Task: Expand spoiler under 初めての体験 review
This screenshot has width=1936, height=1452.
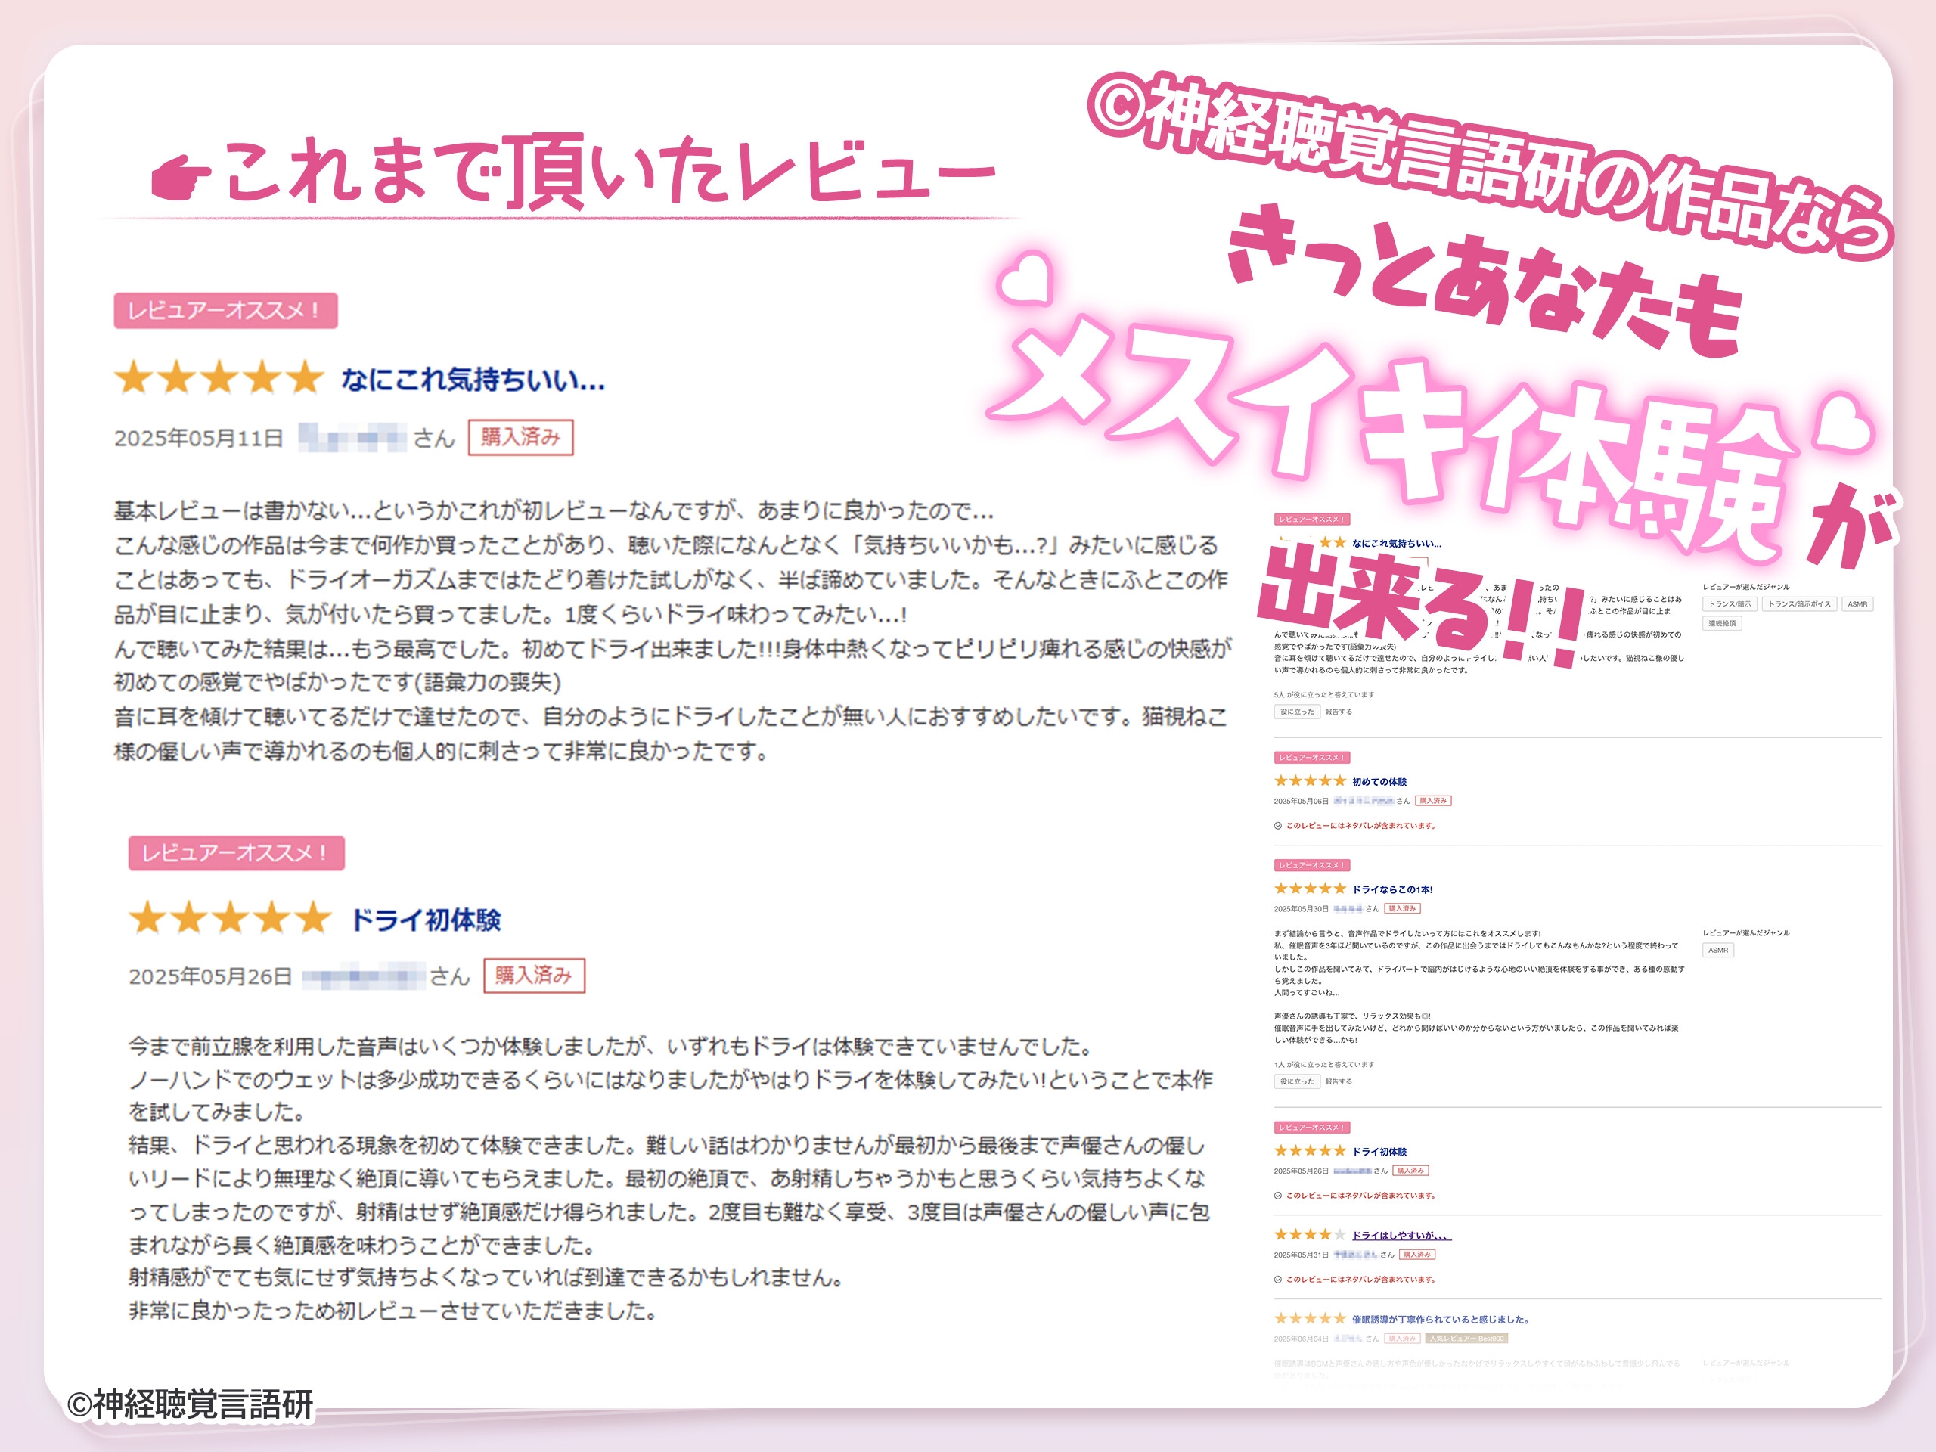Action: [1359, 825]
